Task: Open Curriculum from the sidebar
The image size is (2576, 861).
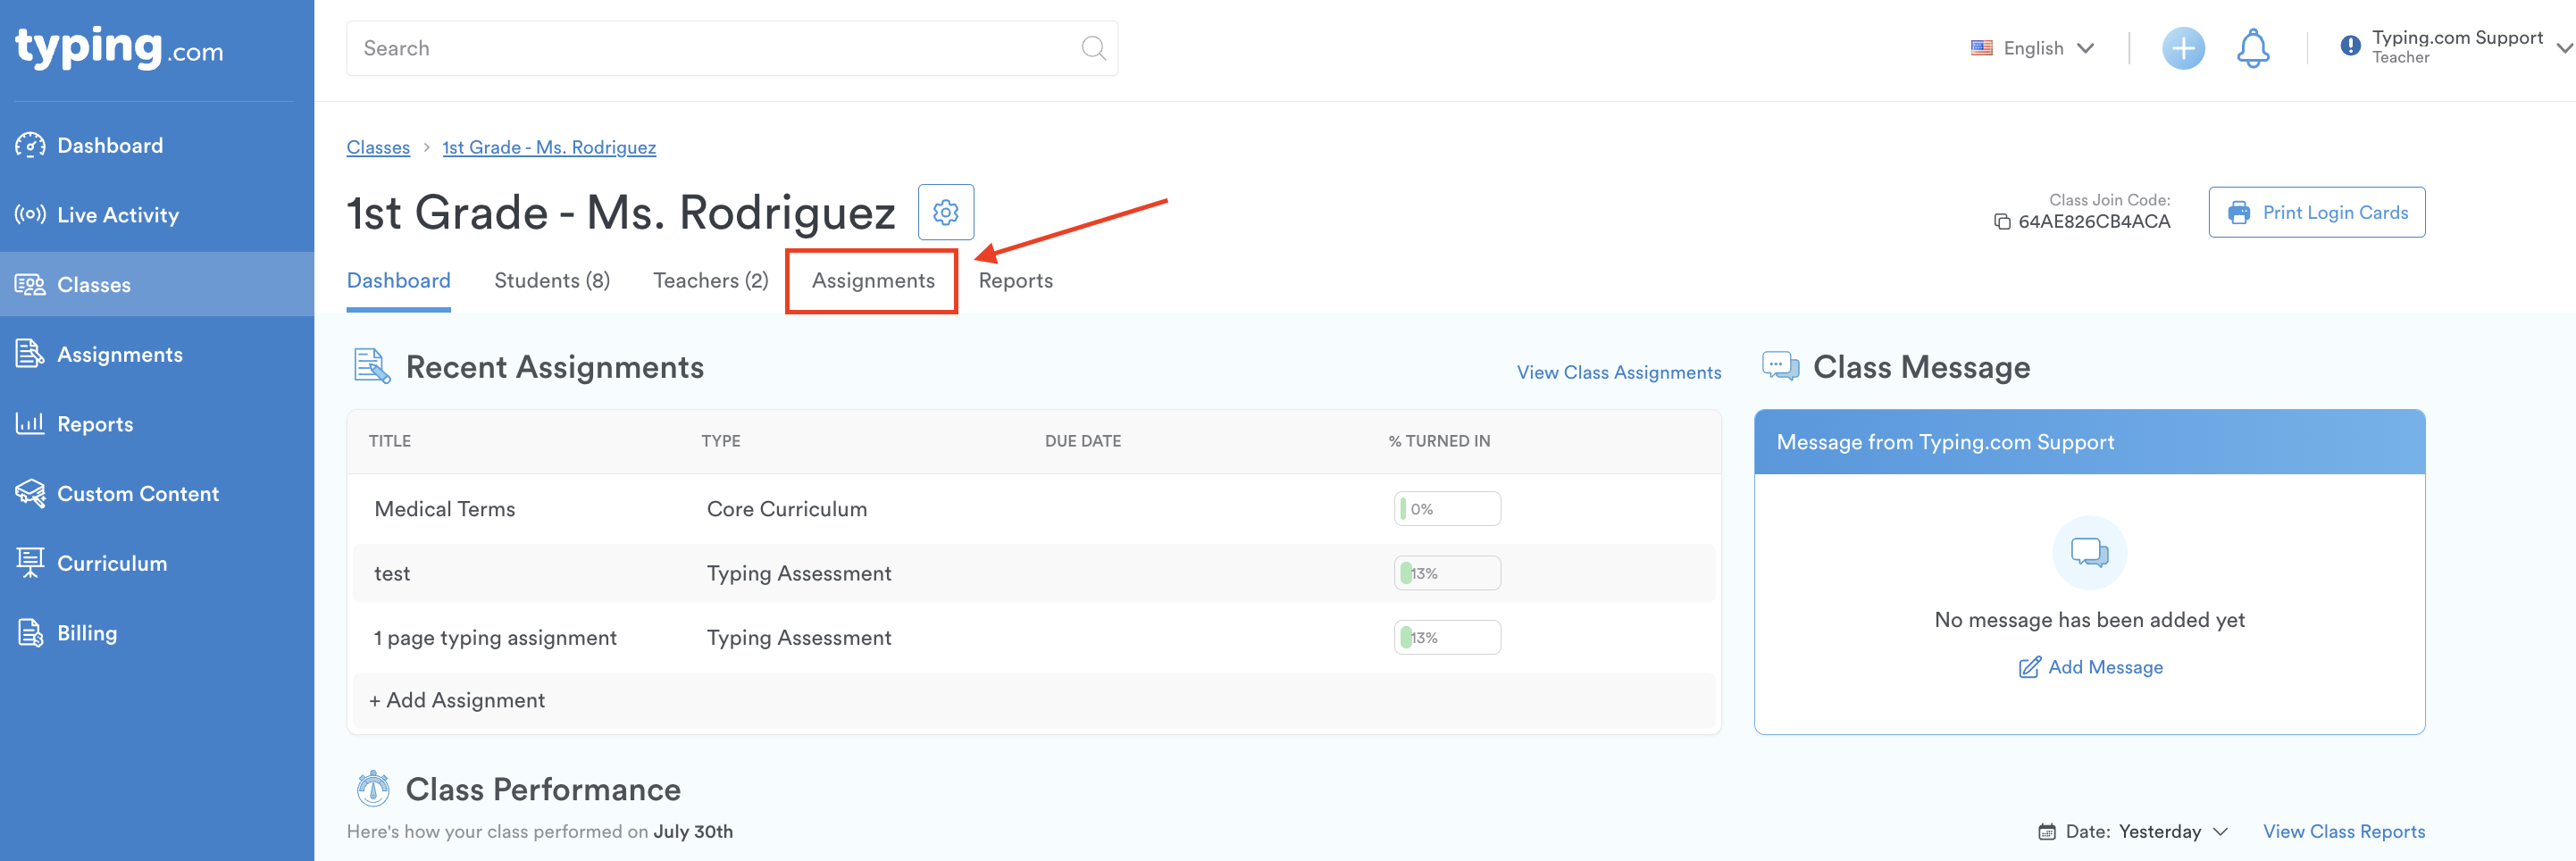Action: click(111, 563)
